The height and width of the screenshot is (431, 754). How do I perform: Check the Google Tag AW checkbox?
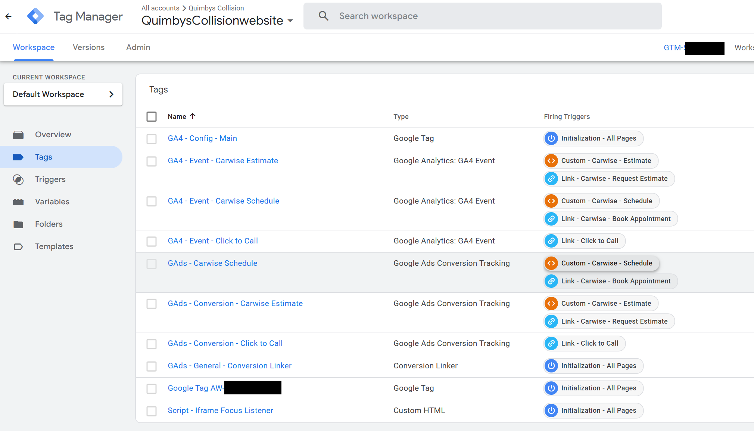click(x=152, y=389)
